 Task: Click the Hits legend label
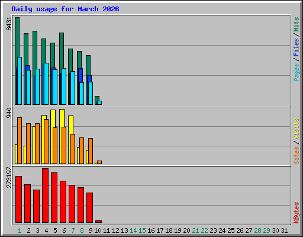pyautogui.click(x=296, y=24)
